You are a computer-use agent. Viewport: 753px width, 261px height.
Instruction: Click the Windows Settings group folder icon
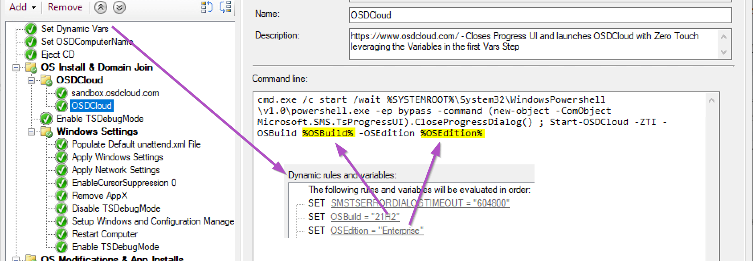[47, 132]
